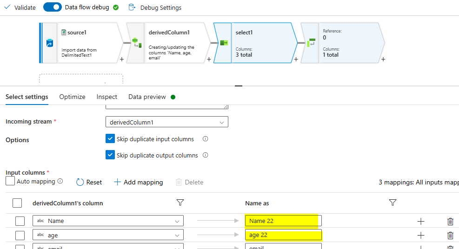Click the source1 blue data source icon

coord(50,43)
